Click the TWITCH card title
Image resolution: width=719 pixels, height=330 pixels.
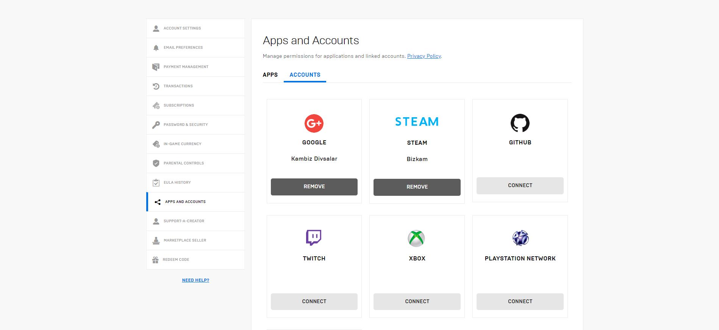pyautogui.click(x=314, y=259)
